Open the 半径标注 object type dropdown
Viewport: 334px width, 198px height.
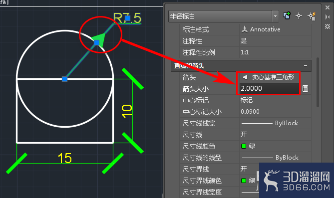point(275,16)
